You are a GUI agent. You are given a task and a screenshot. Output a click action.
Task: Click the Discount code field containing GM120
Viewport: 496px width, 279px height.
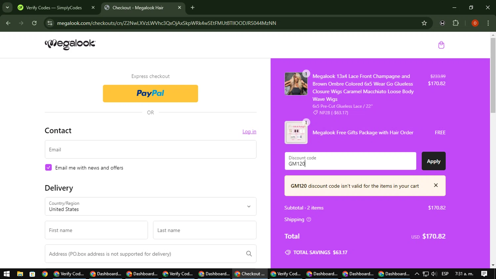(x=350, y=161)
